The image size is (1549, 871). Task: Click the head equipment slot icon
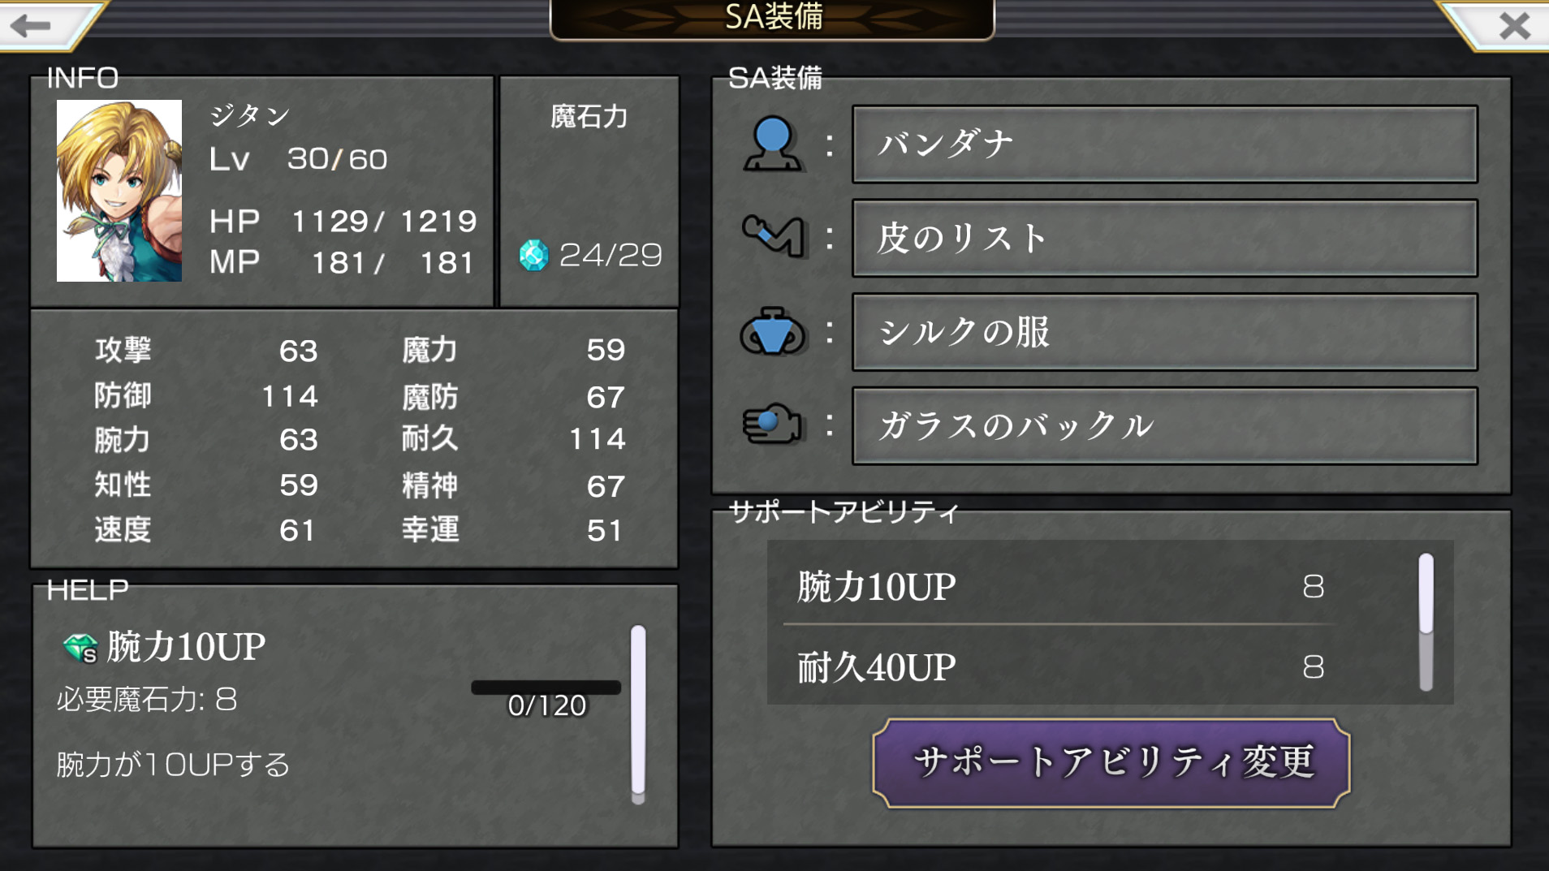[x=772, y=144]
